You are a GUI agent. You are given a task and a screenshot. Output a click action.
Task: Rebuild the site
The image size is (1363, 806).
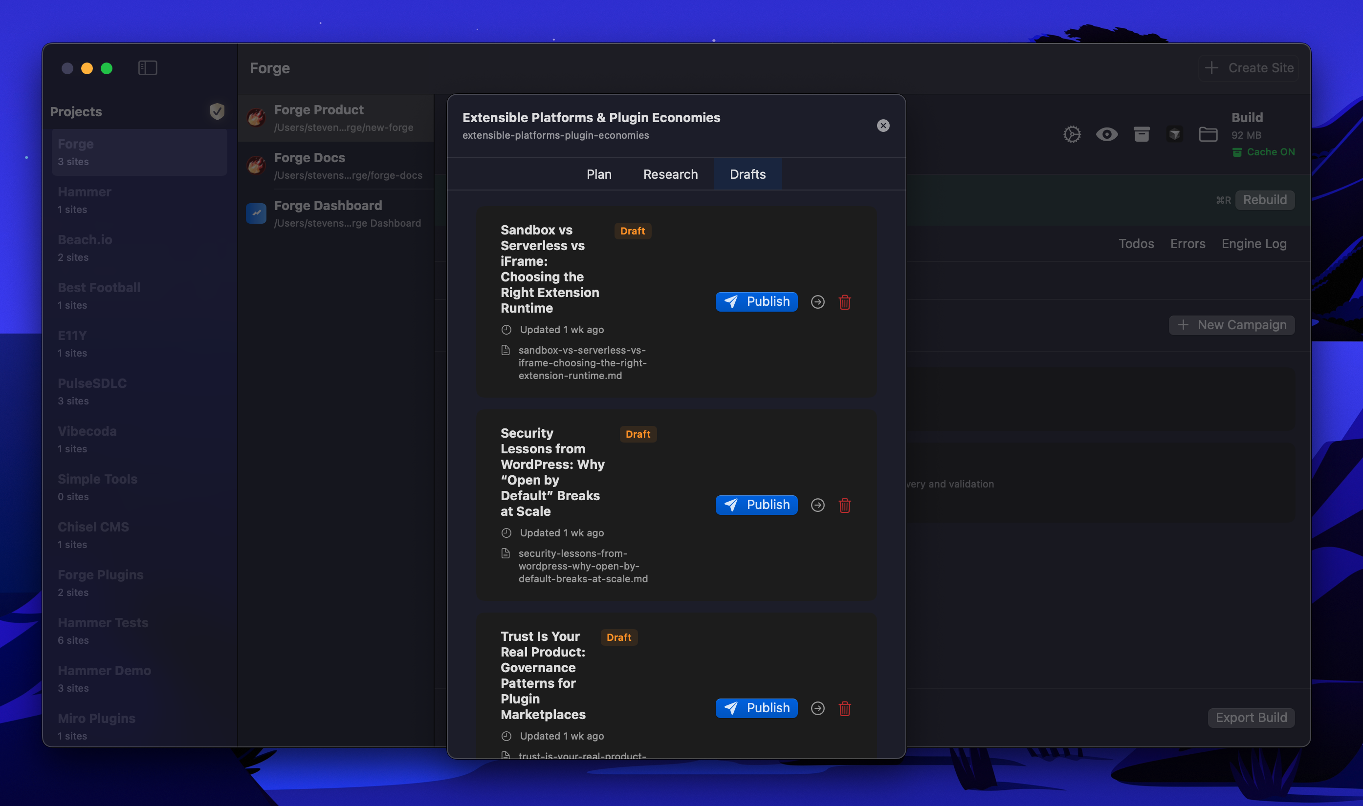coord(1265,199)
